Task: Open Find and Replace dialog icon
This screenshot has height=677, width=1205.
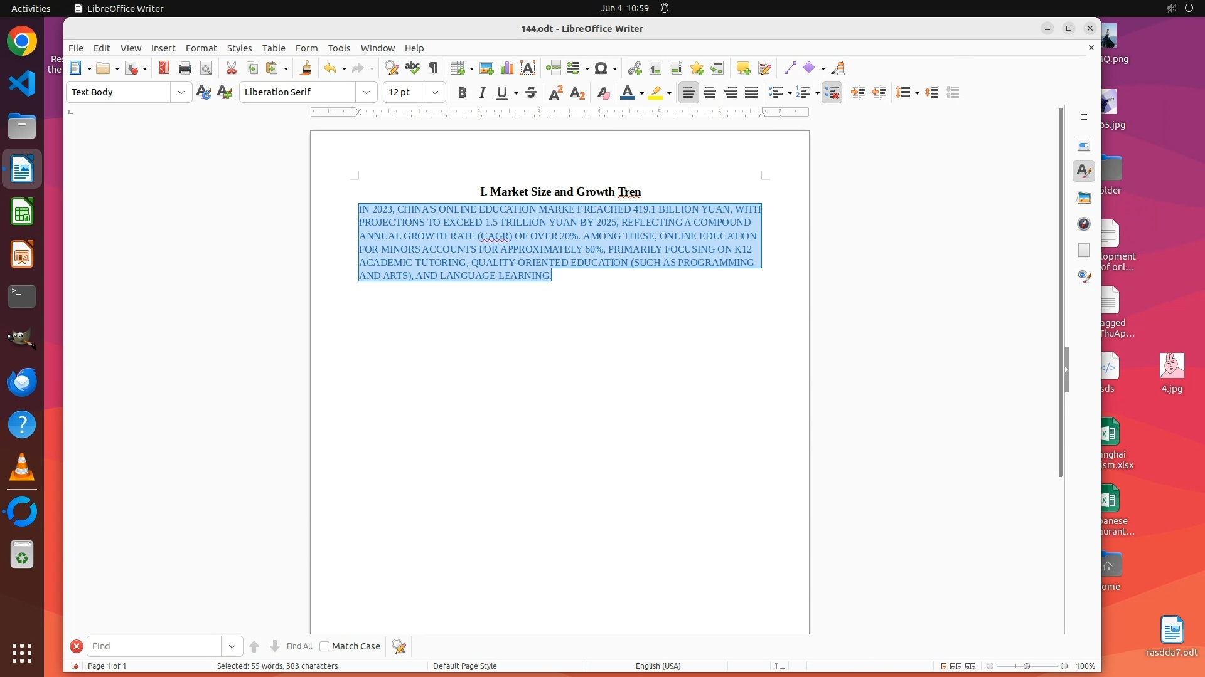Action: tap(391, 68)
